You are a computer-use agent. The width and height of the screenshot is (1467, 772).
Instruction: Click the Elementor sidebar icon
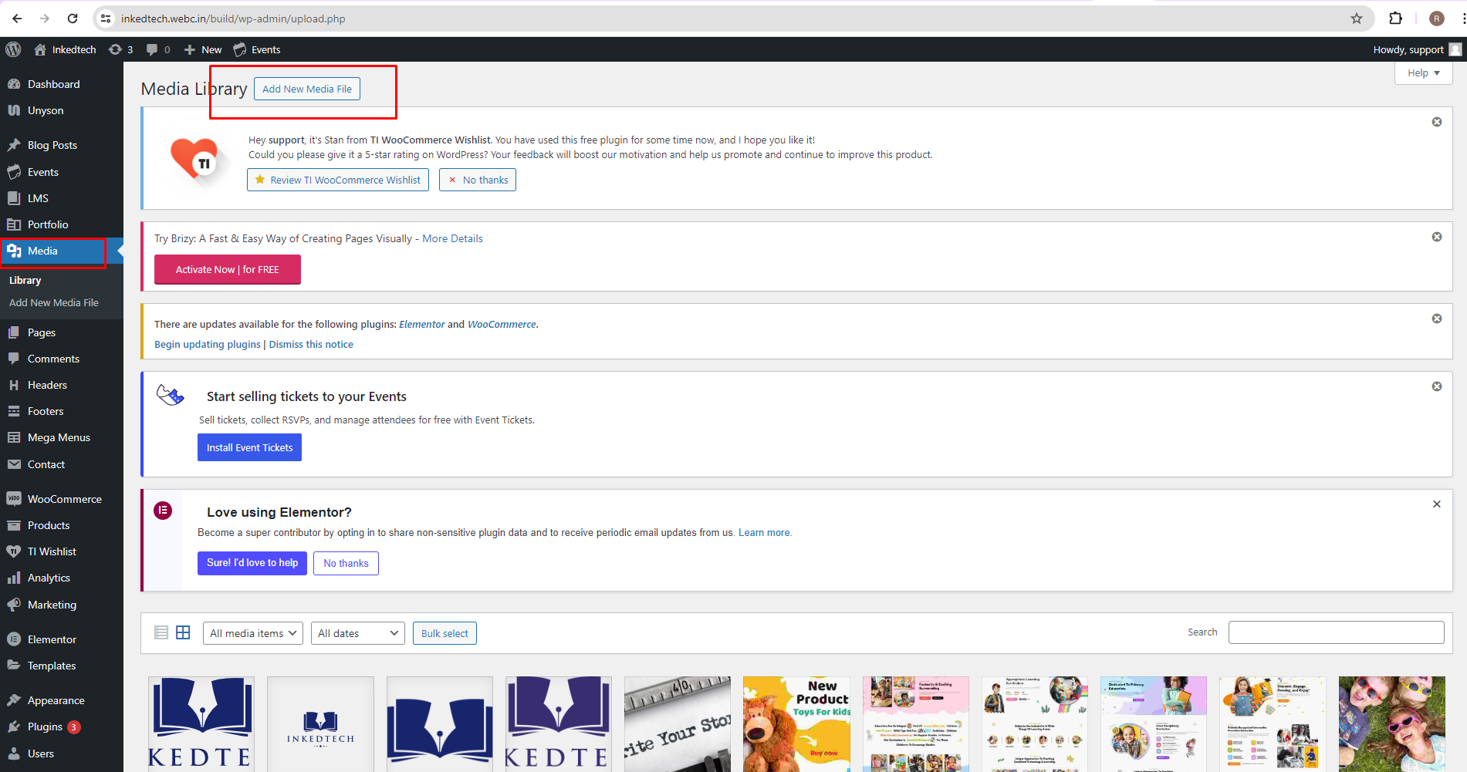(14, 639)
